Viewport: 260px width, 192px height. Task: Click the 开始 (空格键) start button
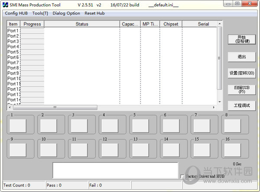pos(242,39)
